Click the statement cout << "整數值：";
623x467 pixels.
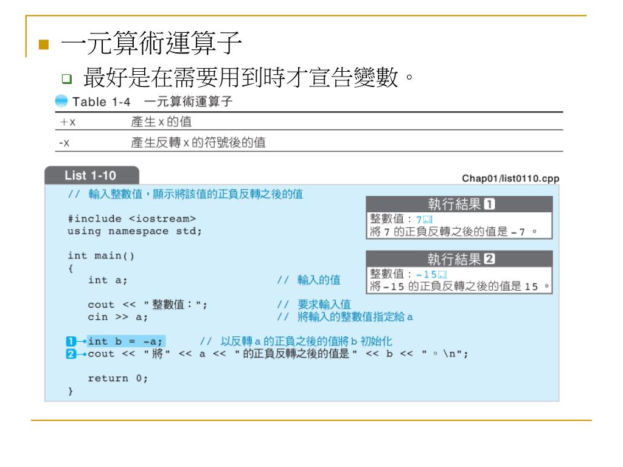tap(147, 305)
